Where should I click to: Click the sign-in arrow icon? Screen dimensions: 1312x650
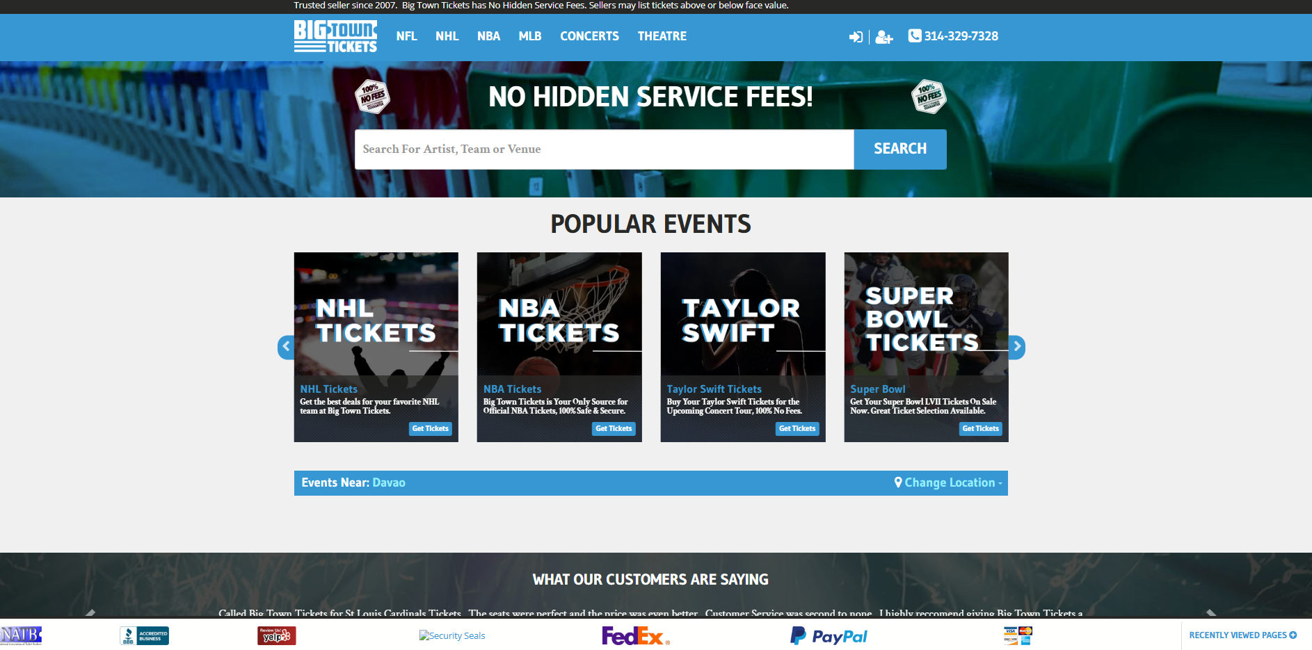pos(856,37)
